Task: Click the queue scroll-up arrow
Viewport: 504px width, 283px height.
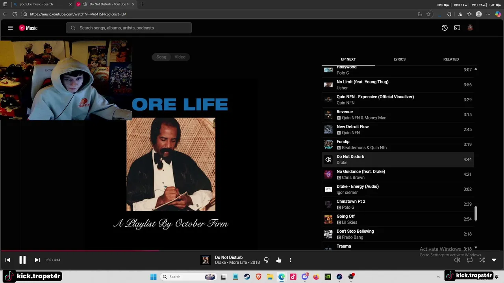Action: pyautogui.click(x=476, y=69)
